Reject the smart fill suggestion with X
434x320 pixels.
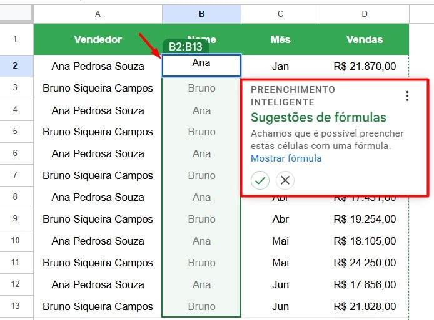(285, 180)
